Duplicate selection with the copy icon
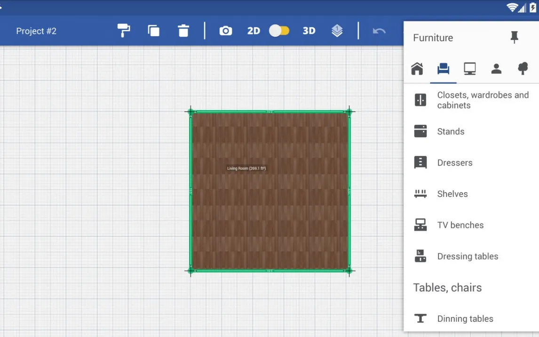Image resolution: width=539 pixels, height=337 pixels. [153, 31]
